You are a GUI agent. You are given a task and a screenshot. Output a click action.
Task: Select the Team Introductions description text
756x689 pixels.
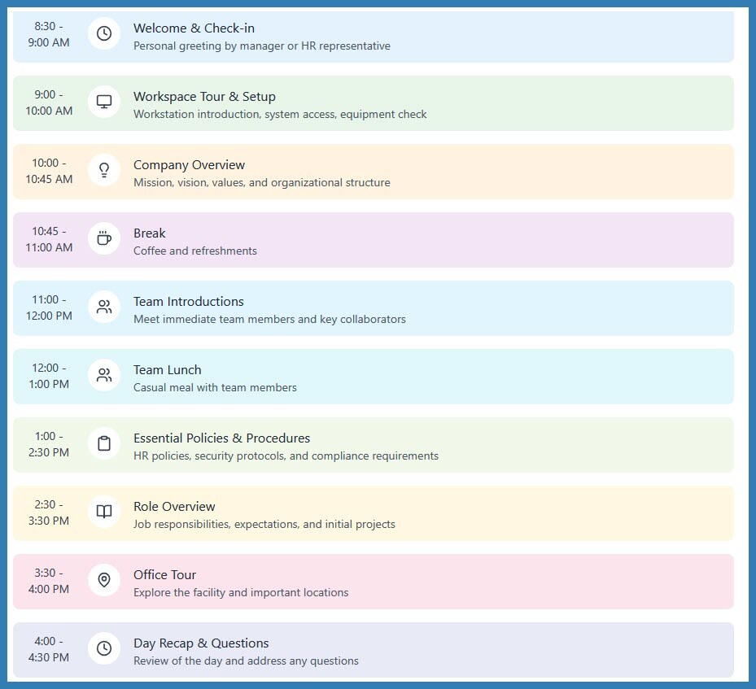point(269,320)
